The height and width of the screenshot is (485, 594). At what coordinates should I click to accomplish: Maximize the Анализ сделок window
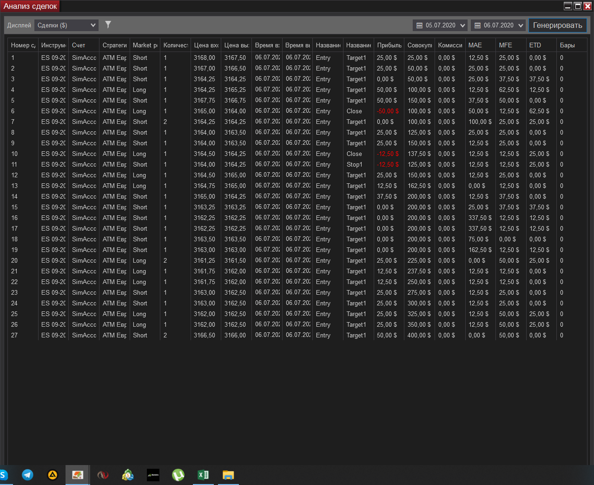[578, 6]
